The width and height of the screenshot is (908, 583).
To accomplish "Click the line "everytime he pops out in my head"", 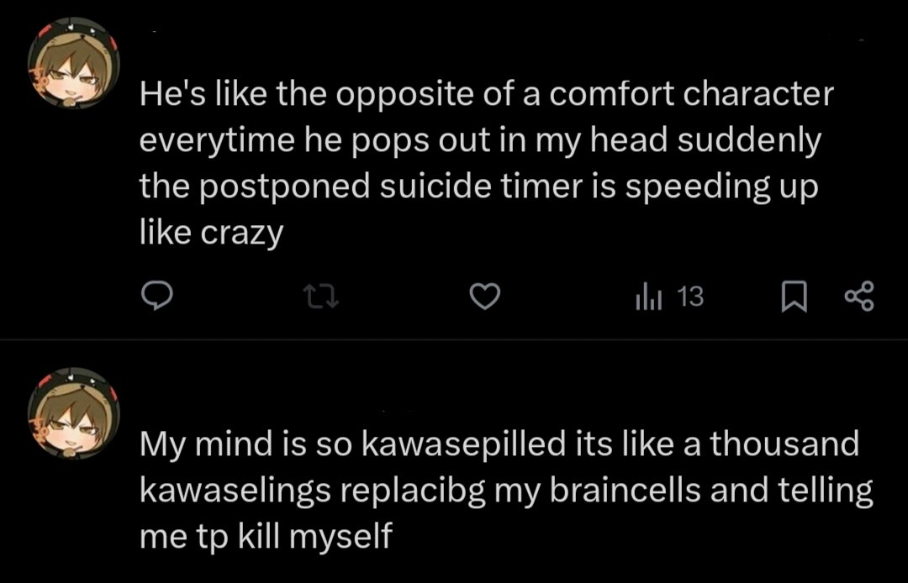I will point(480,140).
